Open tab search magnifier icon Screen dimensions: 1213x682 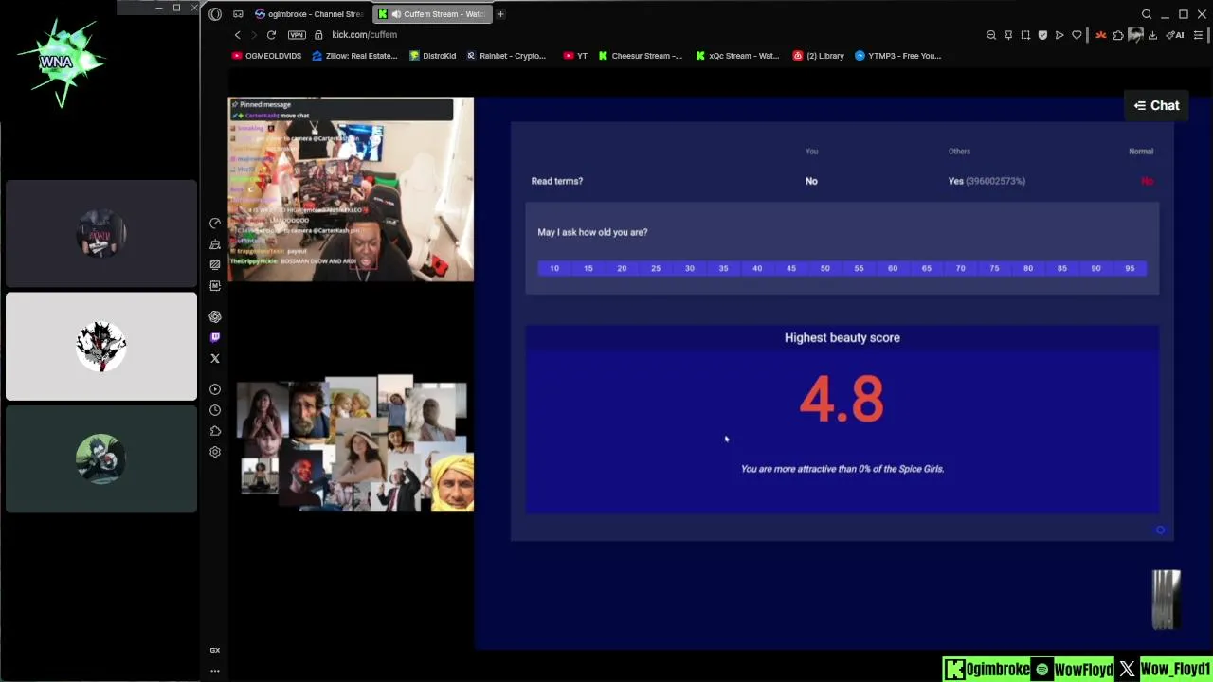[1147, 14]
